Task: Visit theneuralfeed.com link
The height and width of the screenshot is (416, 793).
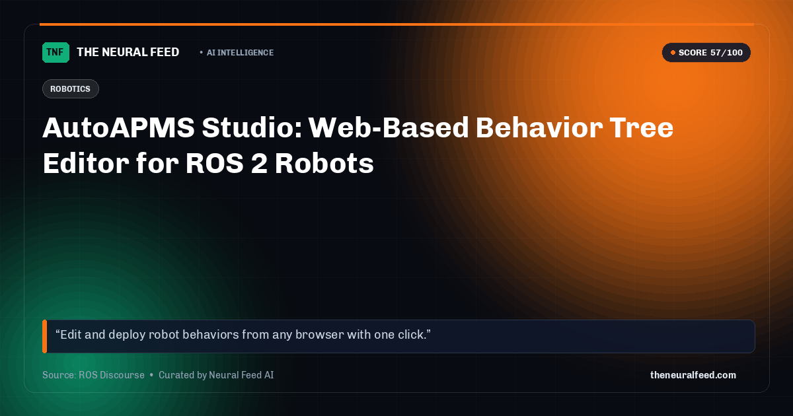Action: (693, 375)
